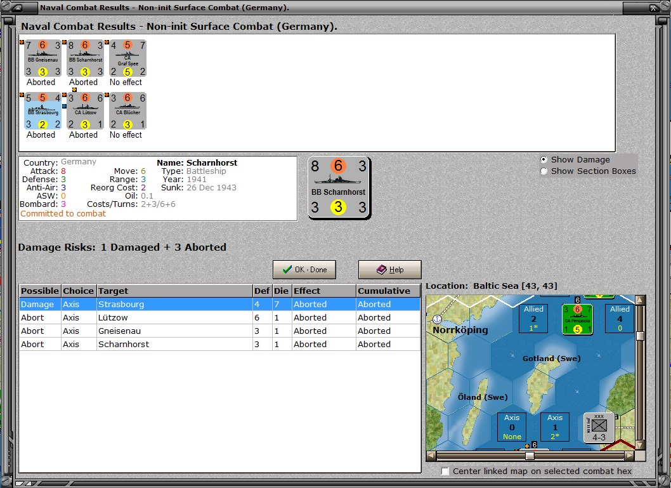Click the Sunk date 26 Dec 1943
The image size is (671, 488).
pyautogui.click(x=211, y=187)
